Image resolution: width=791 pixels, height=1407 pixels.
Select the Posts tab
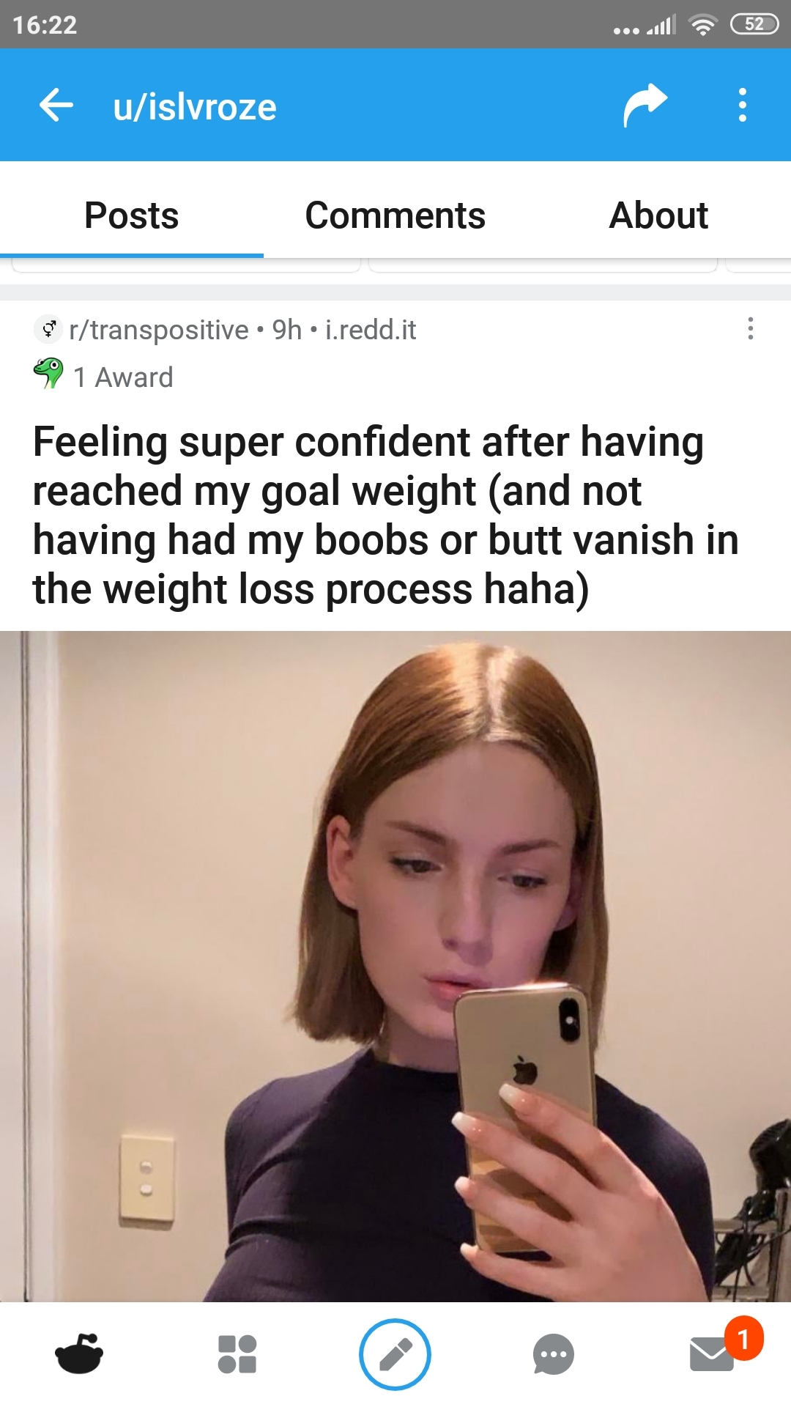(x=132, y=215)
